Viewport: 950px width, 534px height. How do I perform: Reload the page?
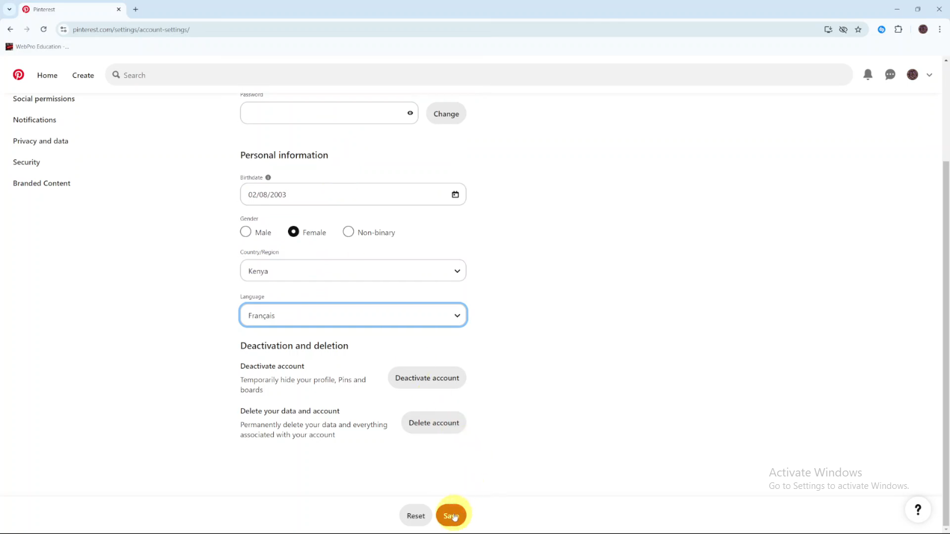tap(43, 29)
